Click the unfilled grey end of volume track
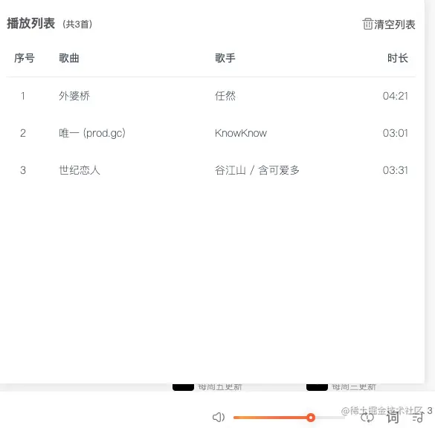 pos(330,417)
